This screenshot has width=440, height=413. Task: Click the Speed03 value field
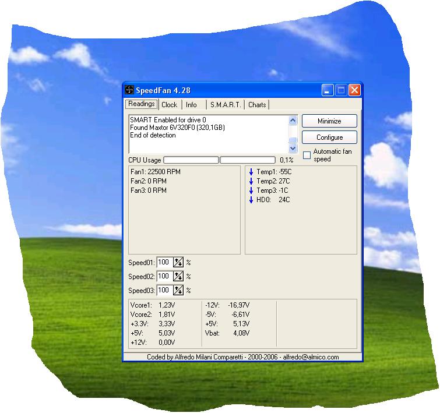click(x=165, y=290)
